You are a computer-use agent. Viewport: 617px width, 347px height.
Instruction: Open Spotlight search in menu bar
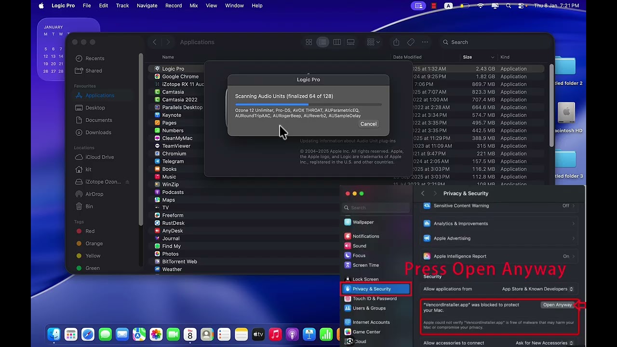coord(509,6)
